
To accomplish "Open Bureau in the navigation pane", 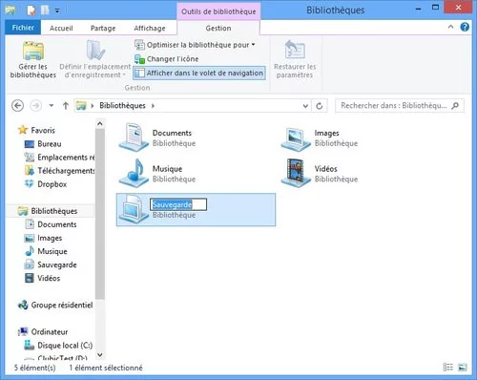I will (x=50, y=144).
